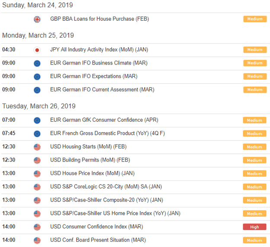270x247 pixels.
Task: Click the 07:45 time of French GDP
Action: click(9, 133)
